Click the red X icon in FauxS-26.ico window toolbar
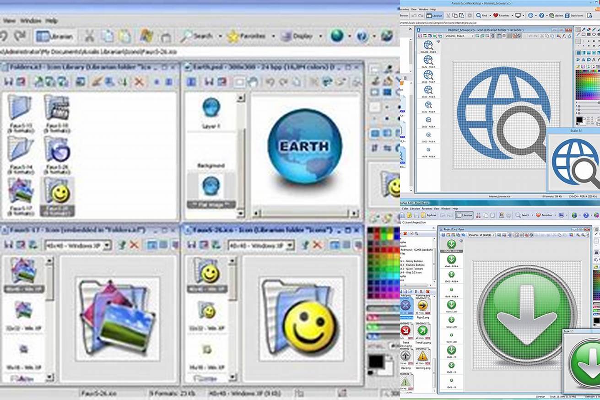This screenshot has width=600, height=400. coord(318,245)
